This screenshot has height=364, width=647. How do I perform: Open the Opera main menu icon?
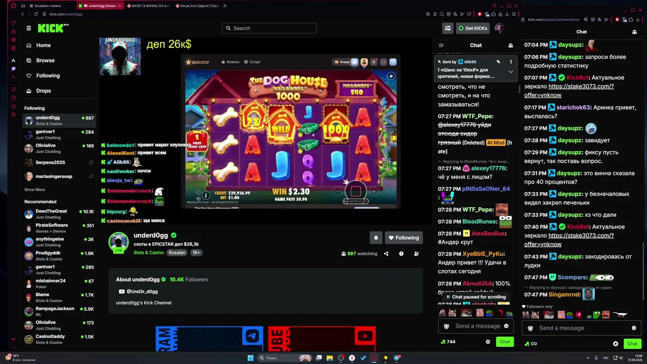click(14, 6)
